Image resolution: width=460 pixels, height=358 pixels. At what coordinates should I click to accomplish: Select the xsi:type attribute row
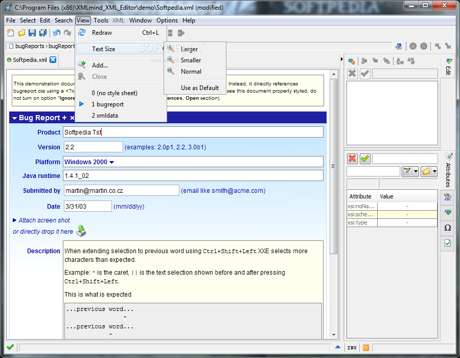pos(392,222)
